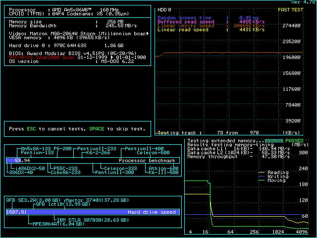Click the Memory size 256 MB value
The height and width of the screenshot is (238, 317).
(x=115, y=22)
